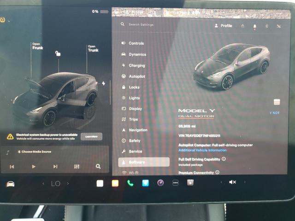Play the media

point(34,167)
